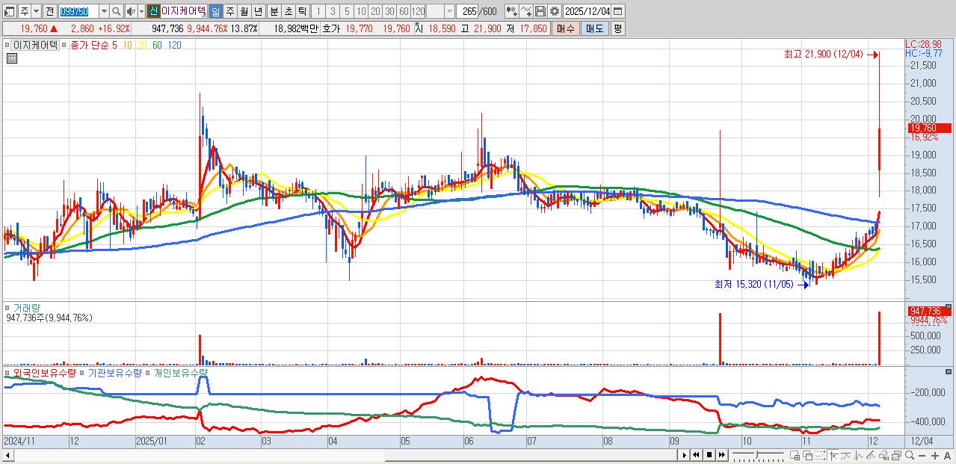Click the chart settings gear icon
Image resolution: width=956 pixels, height=464 pixels.
click(555, 11)
